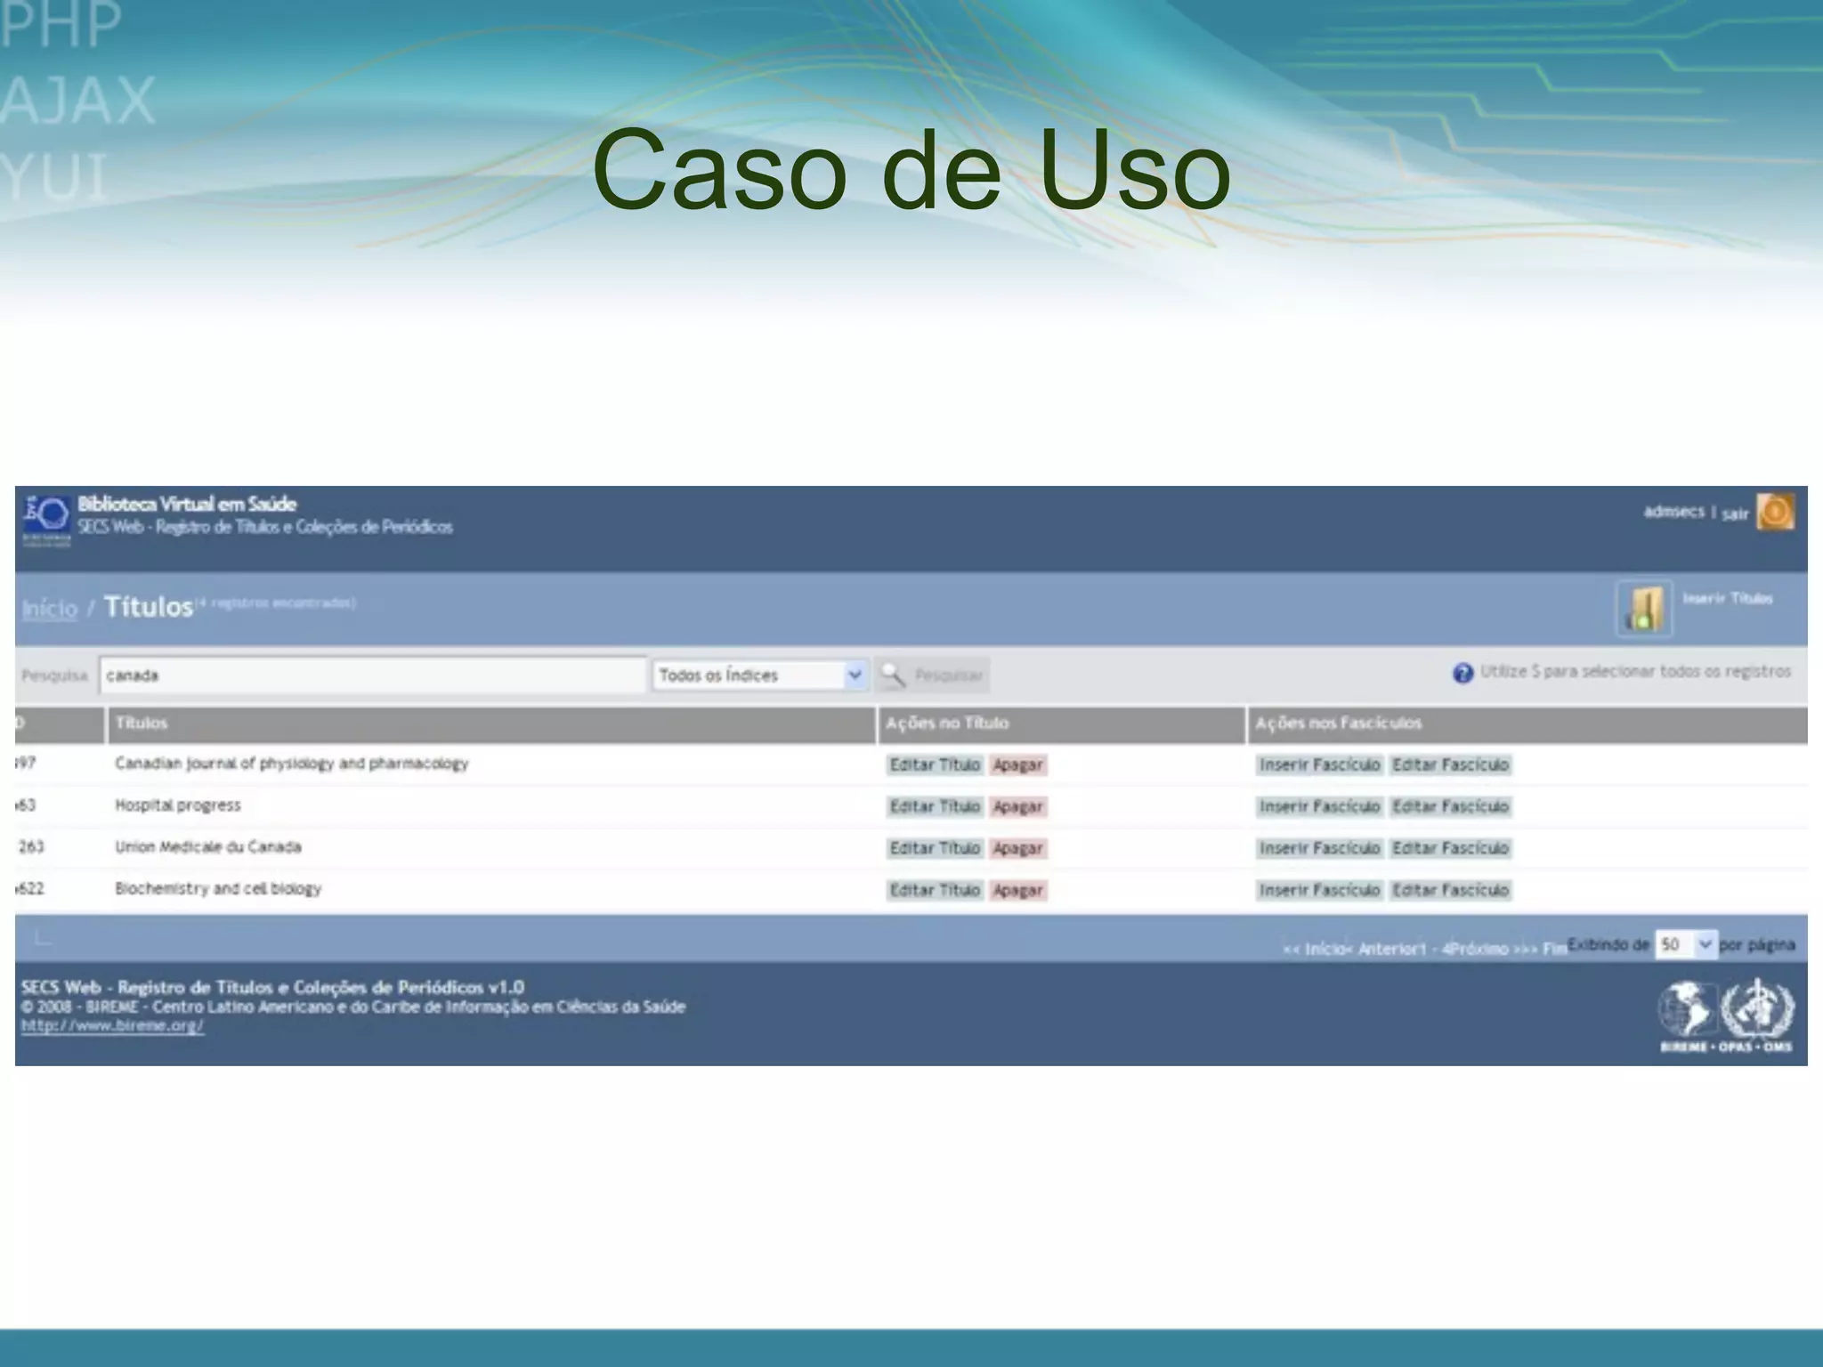Viewport: 1823px width, 1367px height.
Task: Click the Inserir Título link text
Action: click(x=1727, y=598)
